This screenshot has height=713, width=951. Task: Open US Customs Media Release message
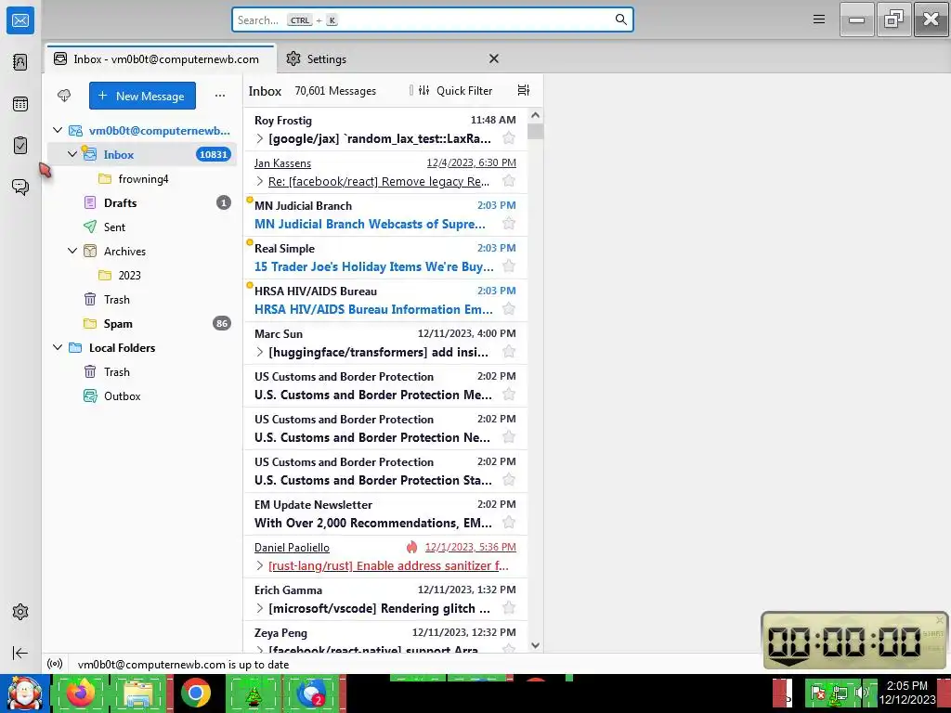[385, 385]
